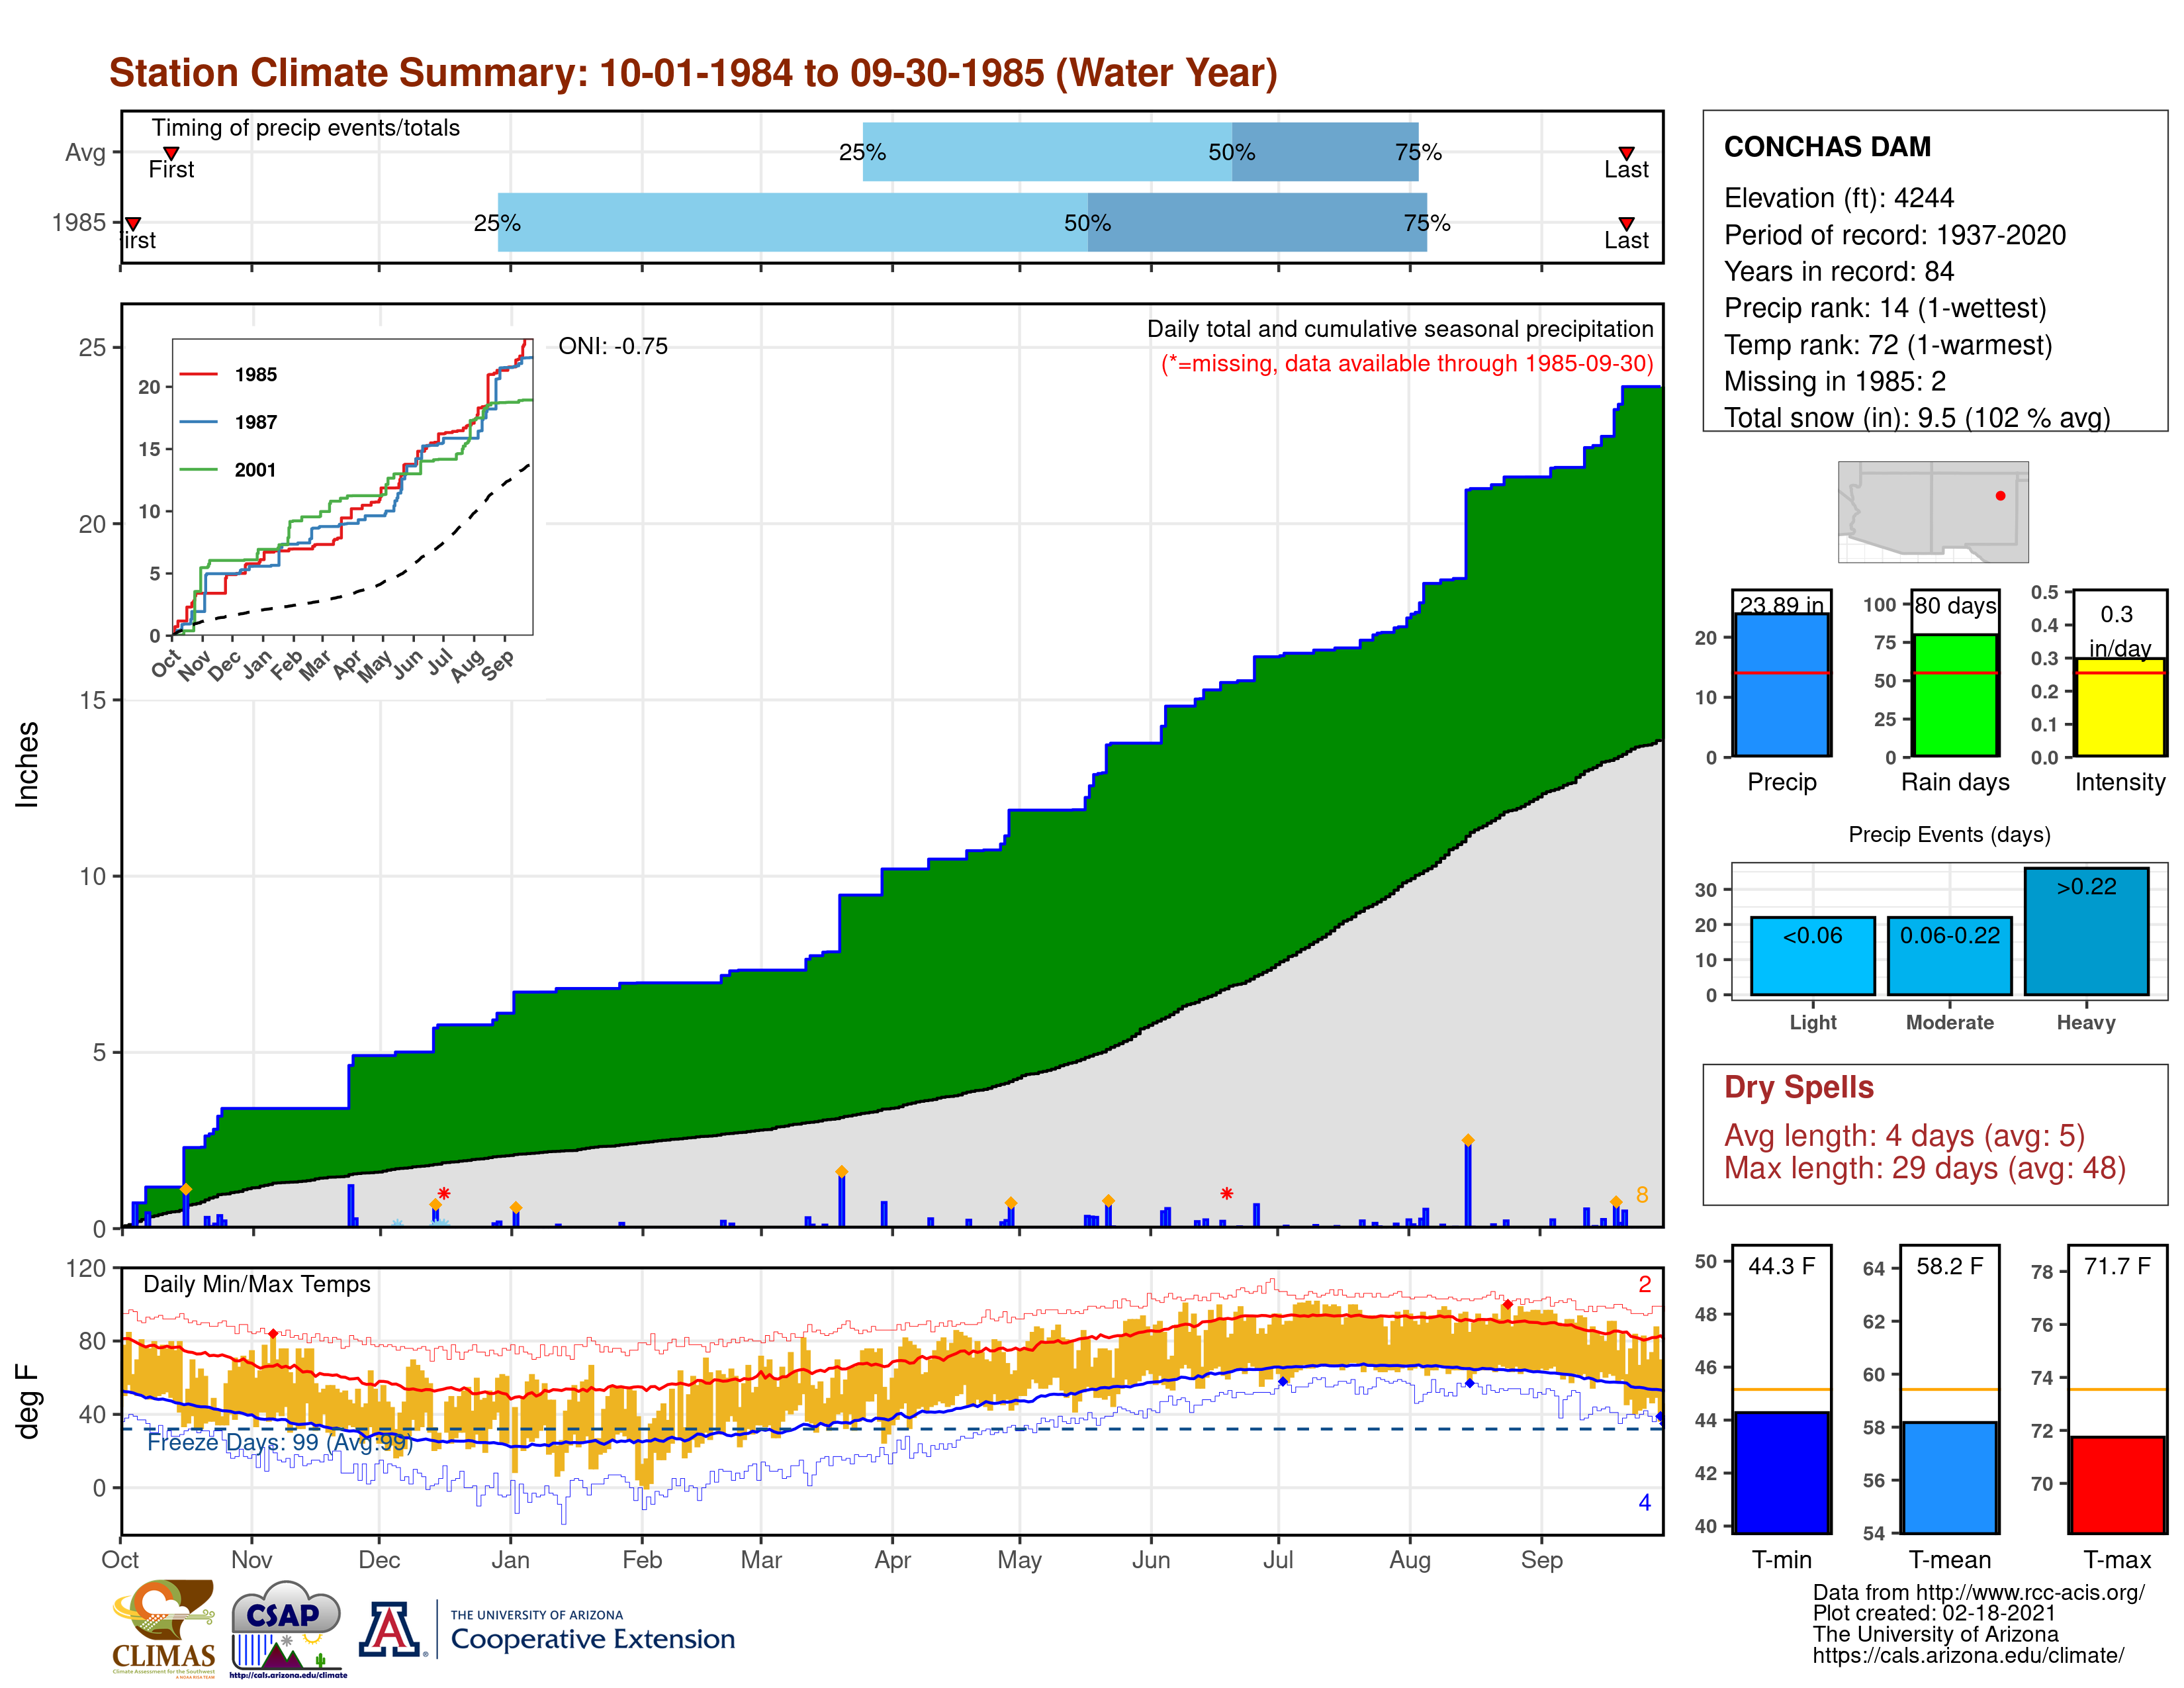
Task: Click the yellow Intensity bar
Action: pyautogui.click(x=2120, y=707)
